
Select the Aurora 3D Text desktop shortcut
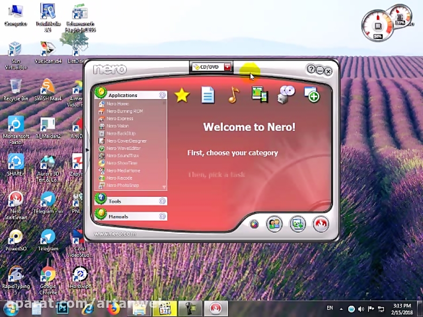tap(48, 169)
